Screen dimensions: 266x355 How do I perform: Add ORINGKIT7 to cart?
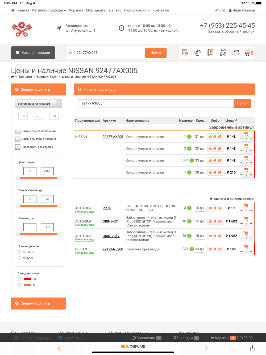(x=246, y=233)
